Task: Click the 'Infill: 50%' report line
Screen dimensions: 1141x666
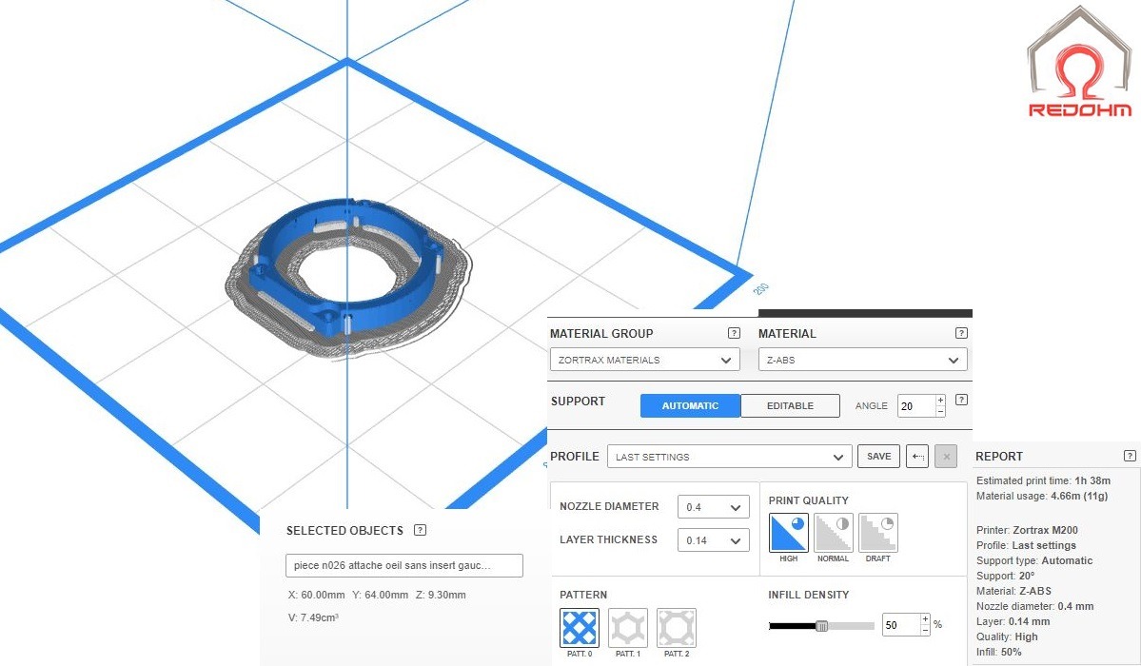Action: click(998, 652)
